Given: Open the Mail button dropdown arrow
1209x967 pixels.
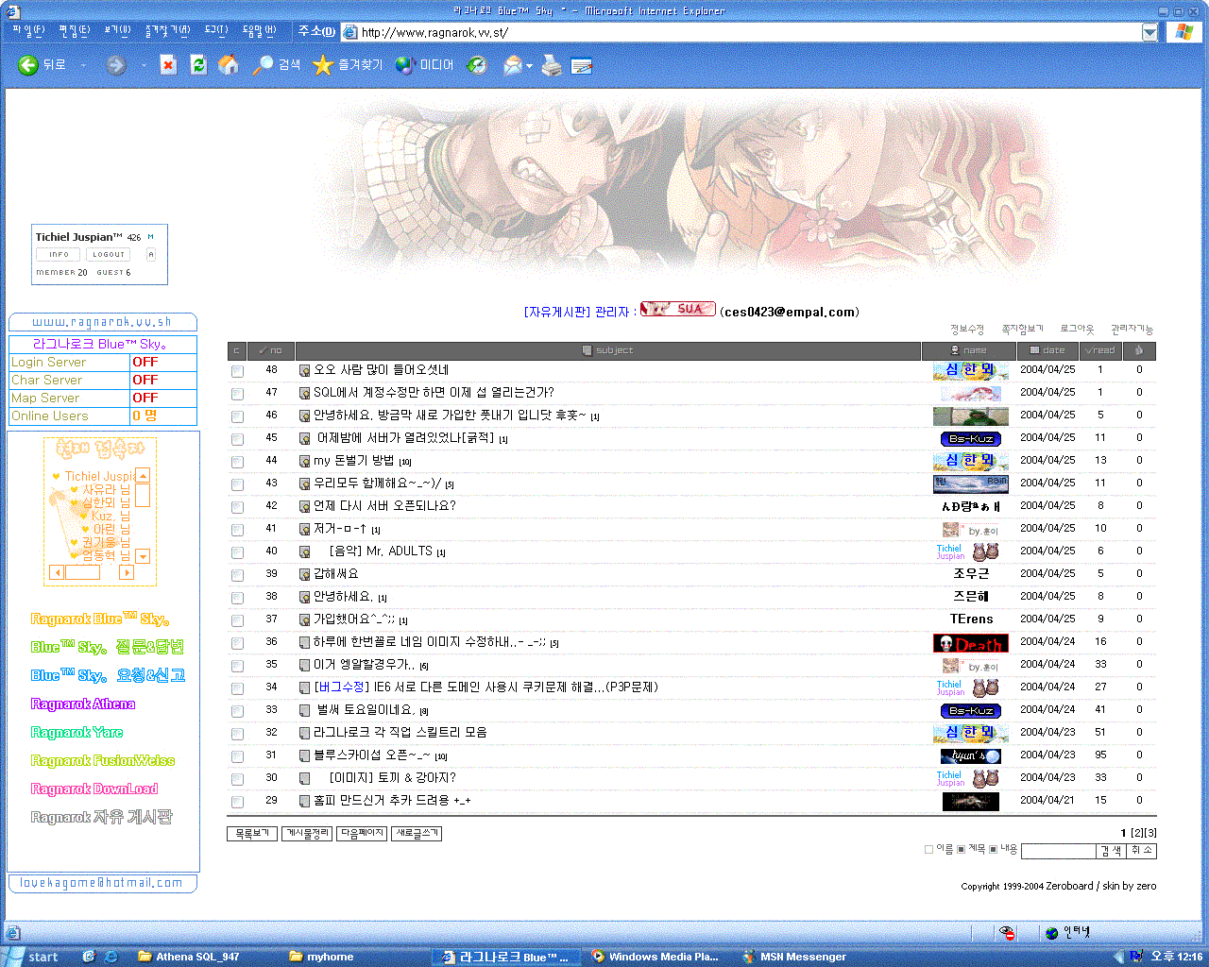Looking at the screenshot, I should pos(530,66).
